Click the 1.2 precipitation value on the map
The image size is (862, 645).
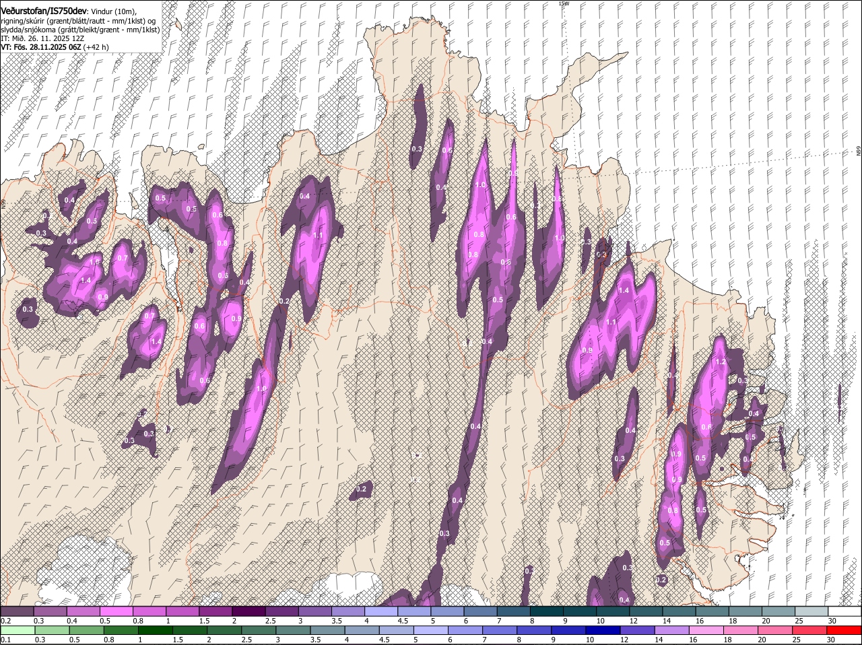pos(721,362)
